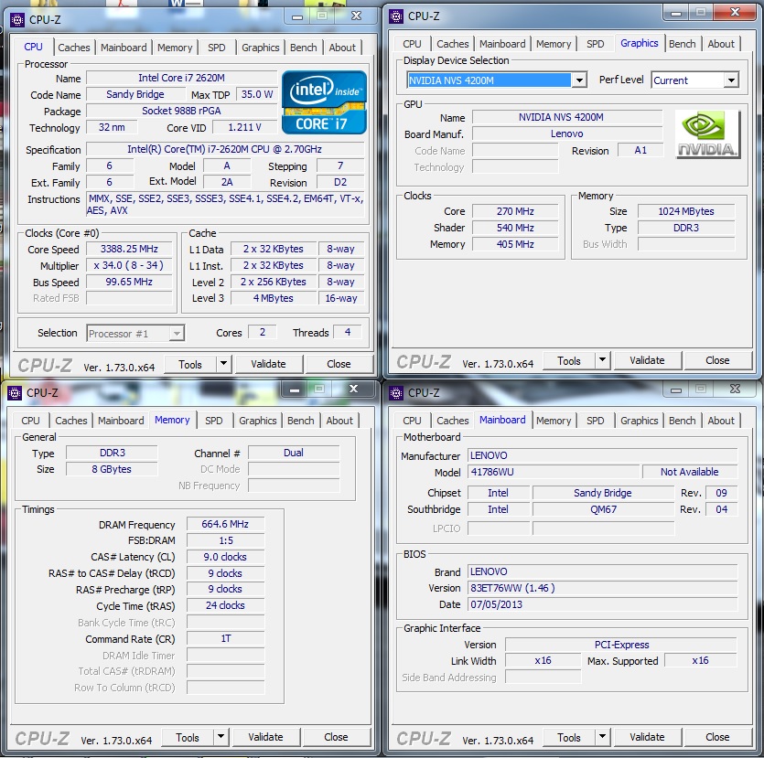
Task: Click the Cycle Time value 24 clocks
Action: pyautogui.click(x=225, y=605)
